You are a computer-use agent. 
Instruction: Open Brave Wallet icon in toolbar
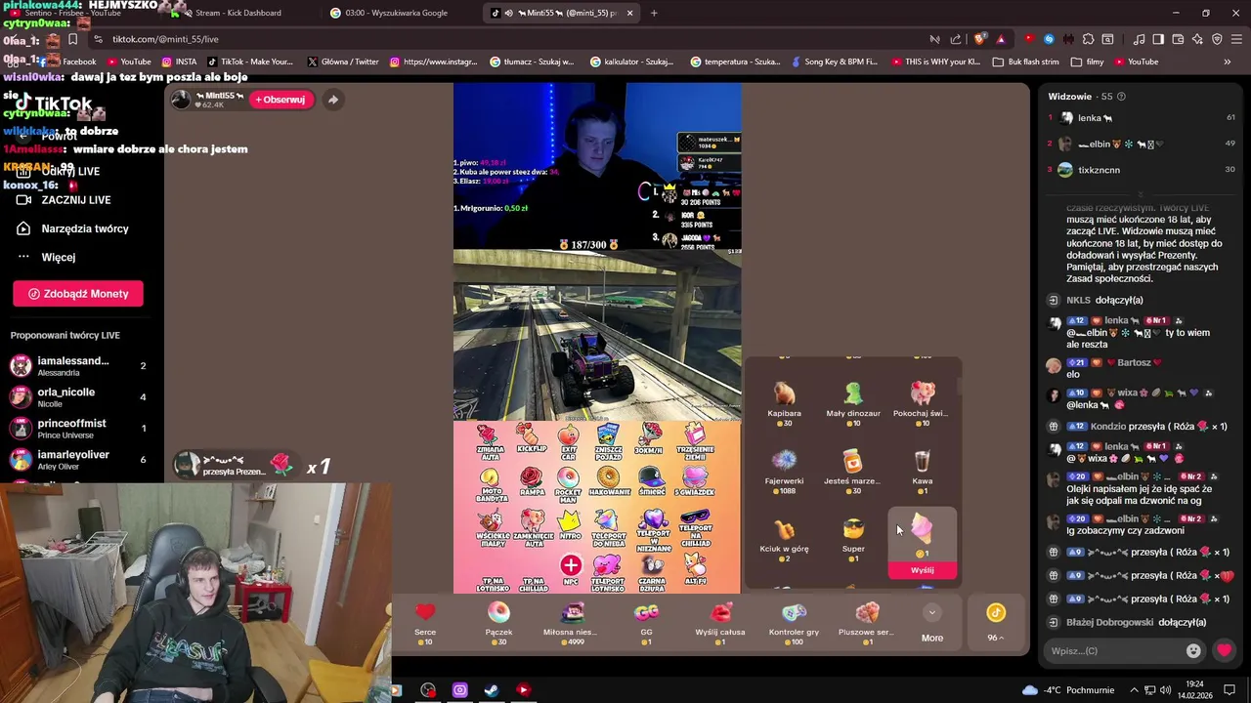coord(1178,39)
